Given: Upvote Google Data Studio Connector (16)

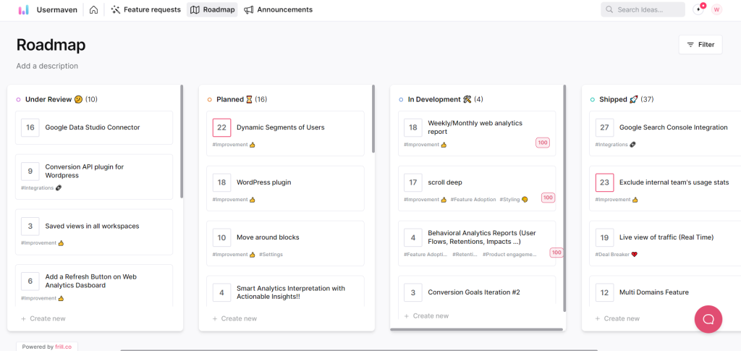Looking at the screenshot, I should click(30, 127).
